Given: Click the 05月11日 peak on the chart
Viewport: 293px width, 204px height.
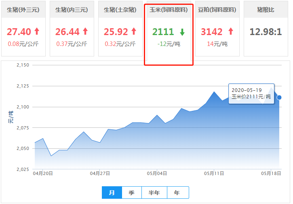Looking at the screenshot, I should click(214, 92).
